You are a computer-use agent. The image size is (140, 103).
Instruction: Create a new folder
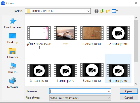(108, 11)
